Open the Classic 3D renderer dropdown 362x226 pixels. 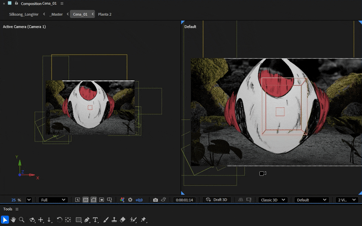tap(273, 200)
